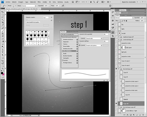Enable the Proteger textura checkbox

pyautogui.click(x=62, y=63)
